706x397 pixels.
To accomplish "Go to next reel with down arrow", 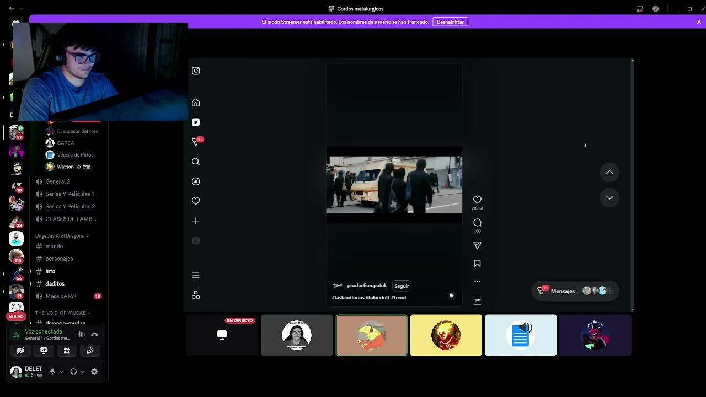I will coord(609,197).
